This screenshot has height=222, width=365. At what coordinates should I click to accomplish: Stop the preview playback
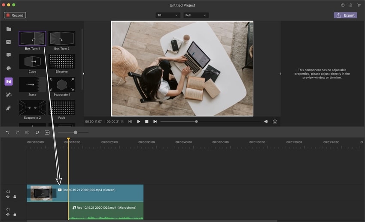pos(147,121)
